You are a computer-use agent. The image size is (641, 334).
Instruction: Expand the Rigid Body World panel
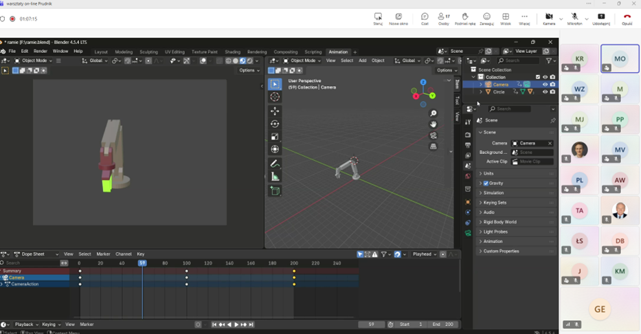coord(499,222)
